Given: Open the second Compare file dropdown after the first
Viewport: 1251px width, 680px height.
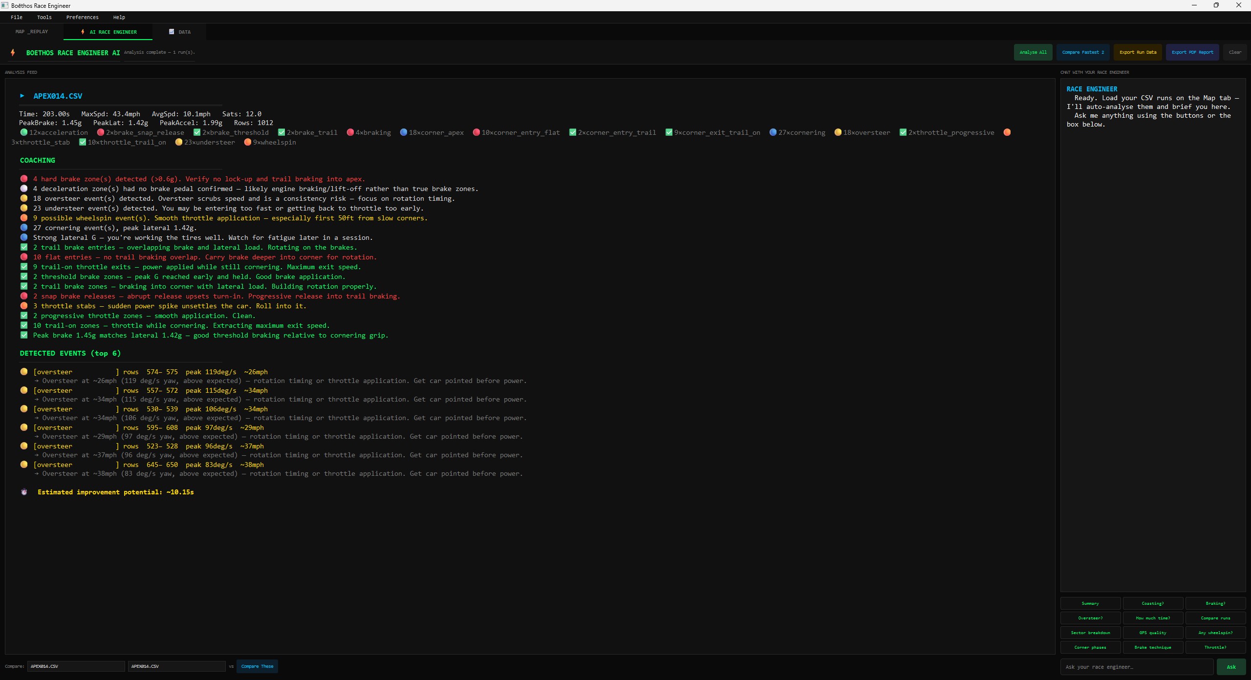Looking at the screenshot, I should click(x=177, y=666).
